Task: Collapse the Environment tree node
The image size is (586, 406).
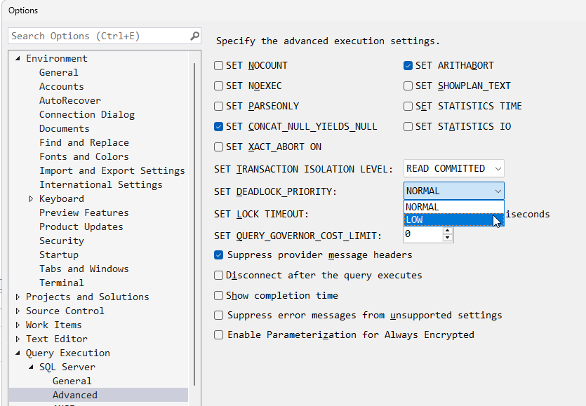Action: 18,59
